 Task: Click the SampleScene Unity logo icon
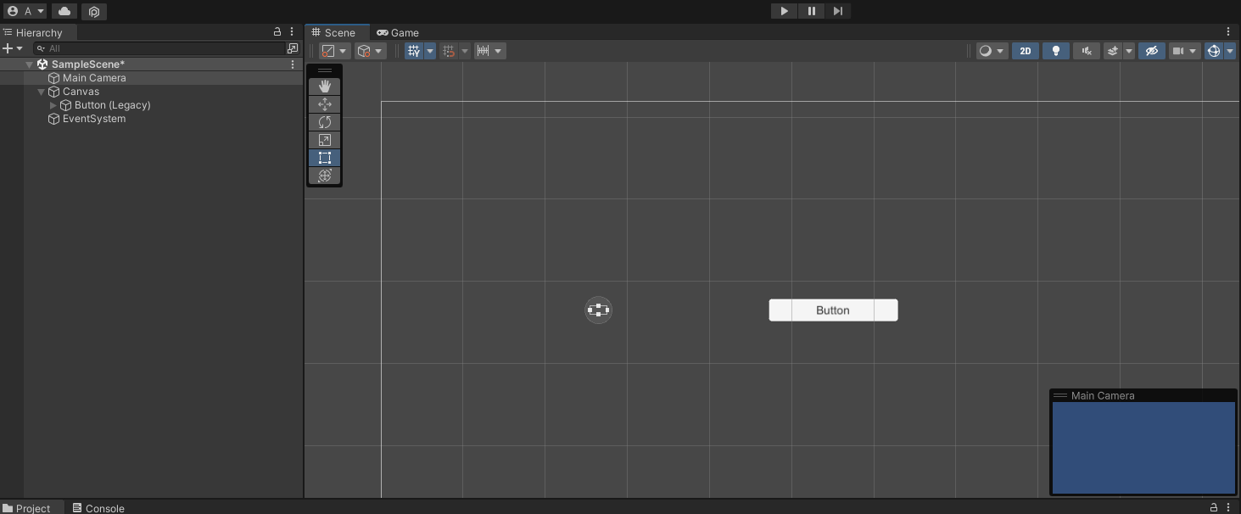(42, 64)
